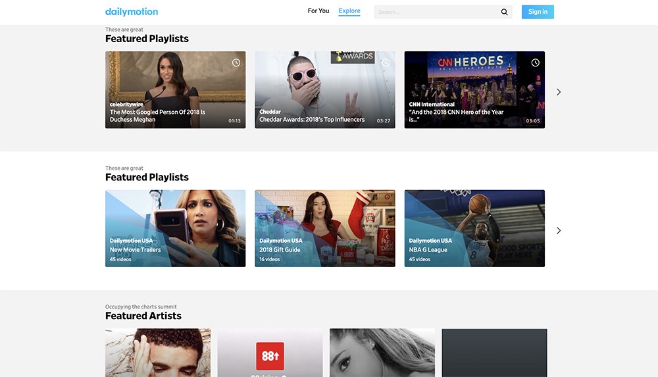Open the Explore tab
Image resolution: width=658 pixels, height=377 pixels.
(x=349, y=11)
